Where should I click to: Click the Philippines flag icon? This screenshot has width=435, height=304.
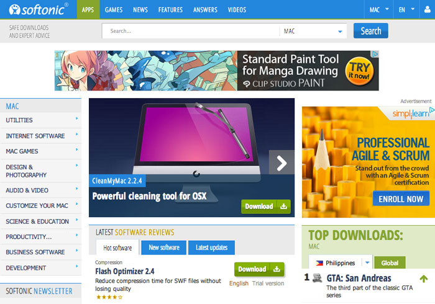pyautogui.click(x=319, y=263)
